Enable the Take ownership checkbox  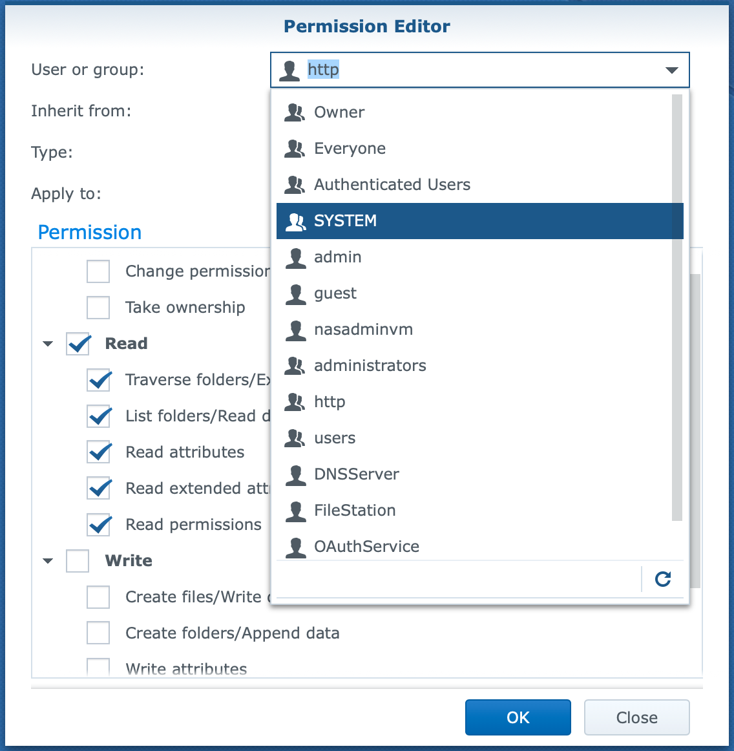(x=98, y=308)
